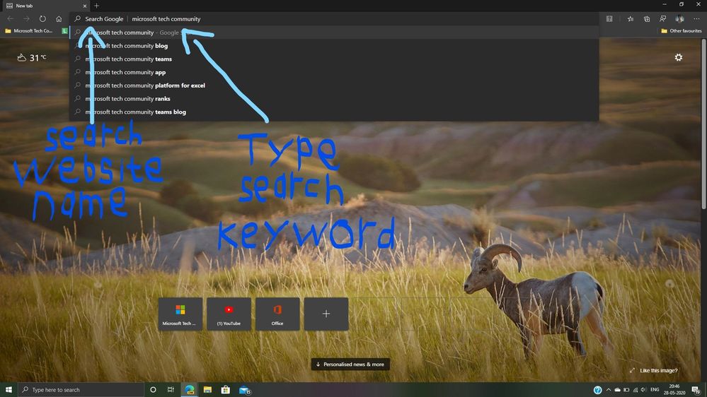Click the browser forward arrow

coord(27,19)
